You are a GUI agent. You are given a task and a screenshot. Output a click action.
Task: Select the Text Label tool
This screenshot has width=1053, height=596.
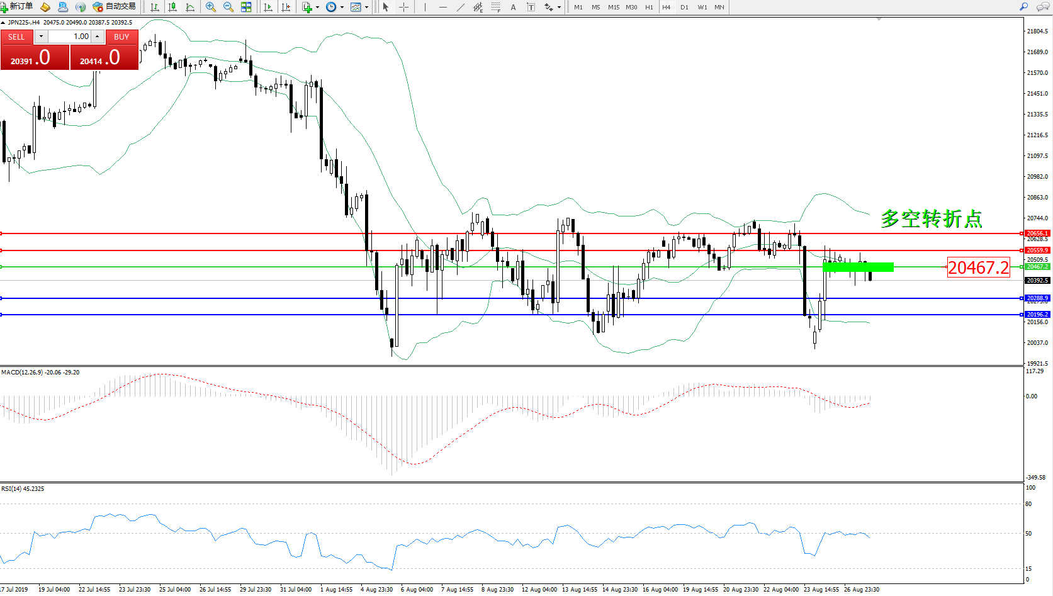click(531, 7)
